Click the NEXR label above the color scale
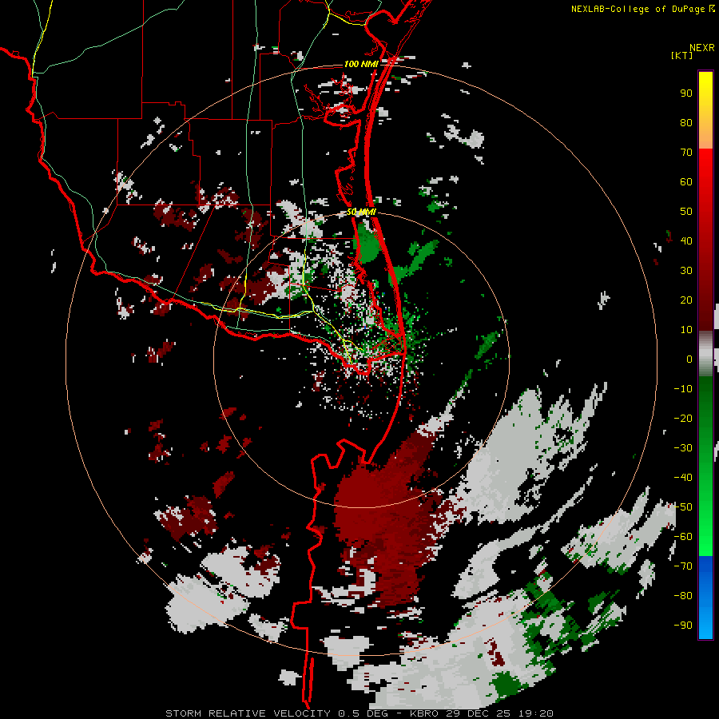Viewport: 719px width, 719px height. coord(702,48)
